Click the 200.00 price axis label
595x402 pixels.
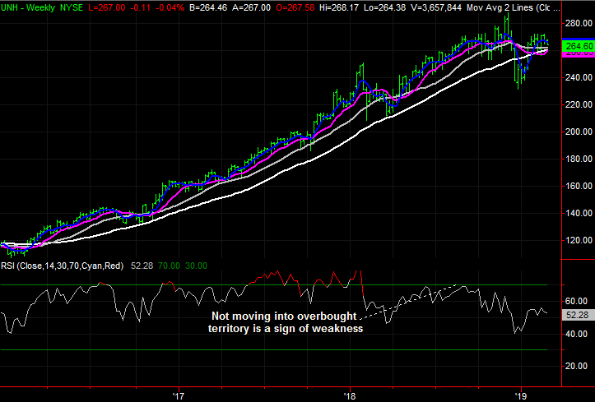point(579,132)
